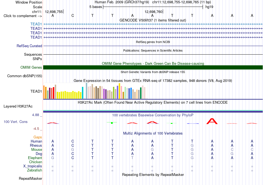263x185 pixels.
Task: Click the '5 bases' scale label
Action: click(96, 7)
